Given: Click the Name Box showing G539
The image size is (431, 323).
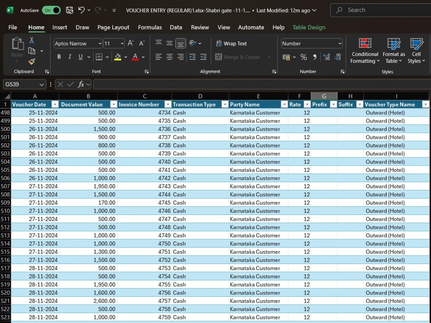Looking at the screenshot, I should coord(24,84).
